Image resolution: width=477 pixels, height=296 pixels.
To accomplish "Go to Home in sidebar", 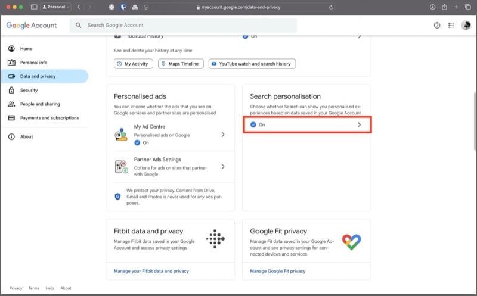I will (x=45, y=49).
